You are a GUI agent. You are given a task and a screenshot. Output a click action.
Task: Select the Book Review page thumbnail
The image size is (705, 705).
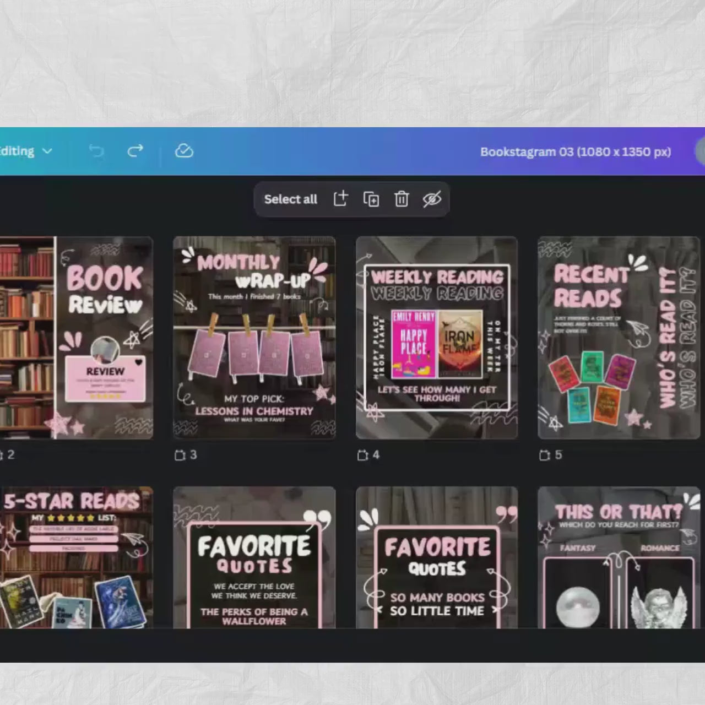click(x=77, y=338)
